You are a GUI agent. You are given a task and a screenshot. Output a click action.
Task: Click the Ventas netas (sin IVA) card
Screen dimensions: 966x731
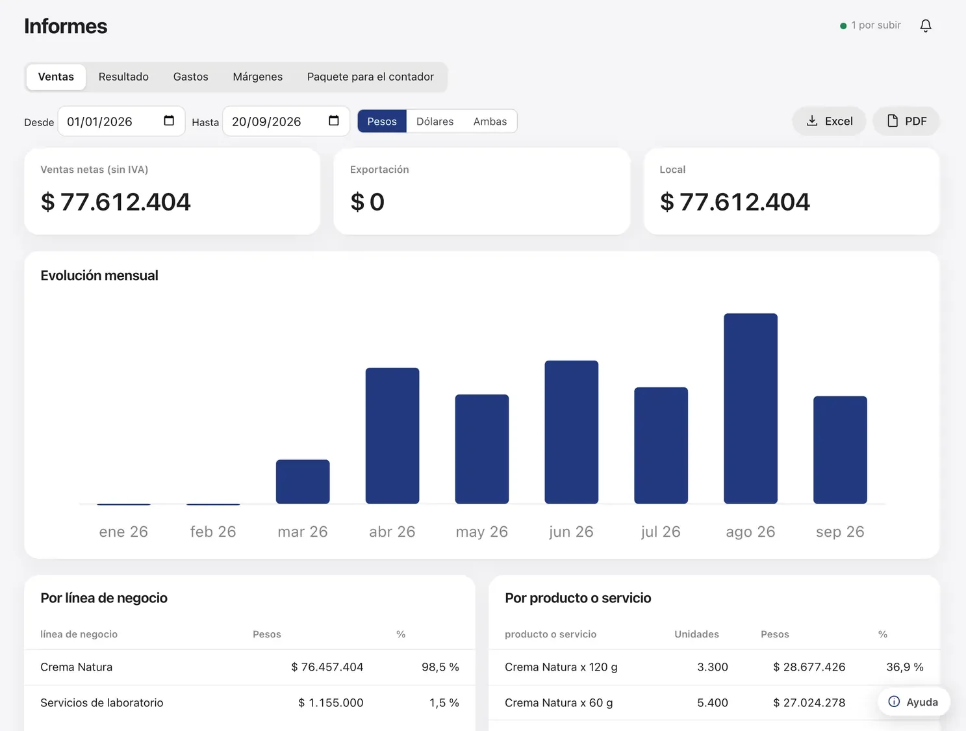[x=172, y=191]
